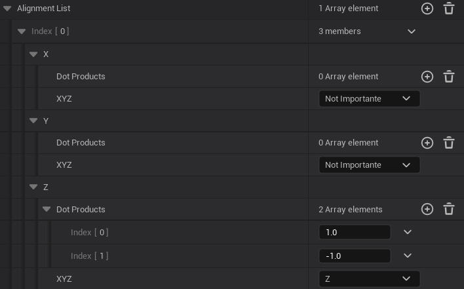Add element to X Dot Products

(427, 77)
